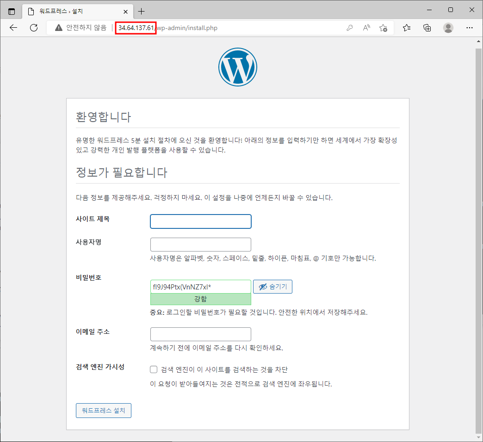Click the URL address bar text
The image size is (483, 442).
[167, 28]
